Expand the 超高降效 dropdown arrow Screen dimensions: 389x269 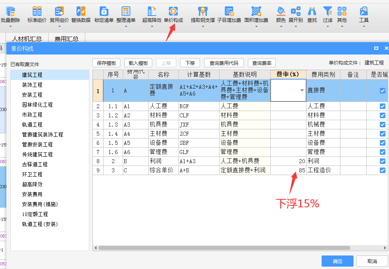[152, 27]
